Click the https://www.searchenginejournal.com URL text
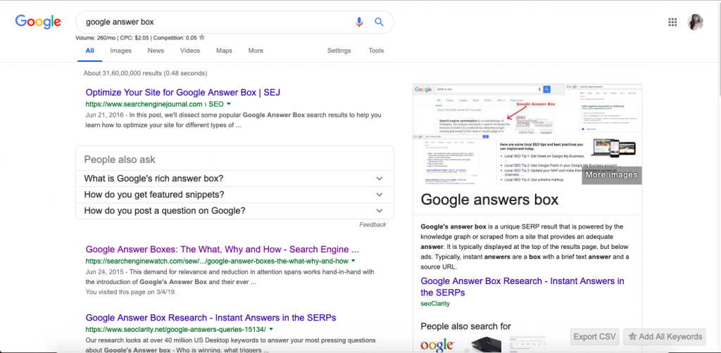Viewport: 721px width, 353px height. tap(154, 104)
